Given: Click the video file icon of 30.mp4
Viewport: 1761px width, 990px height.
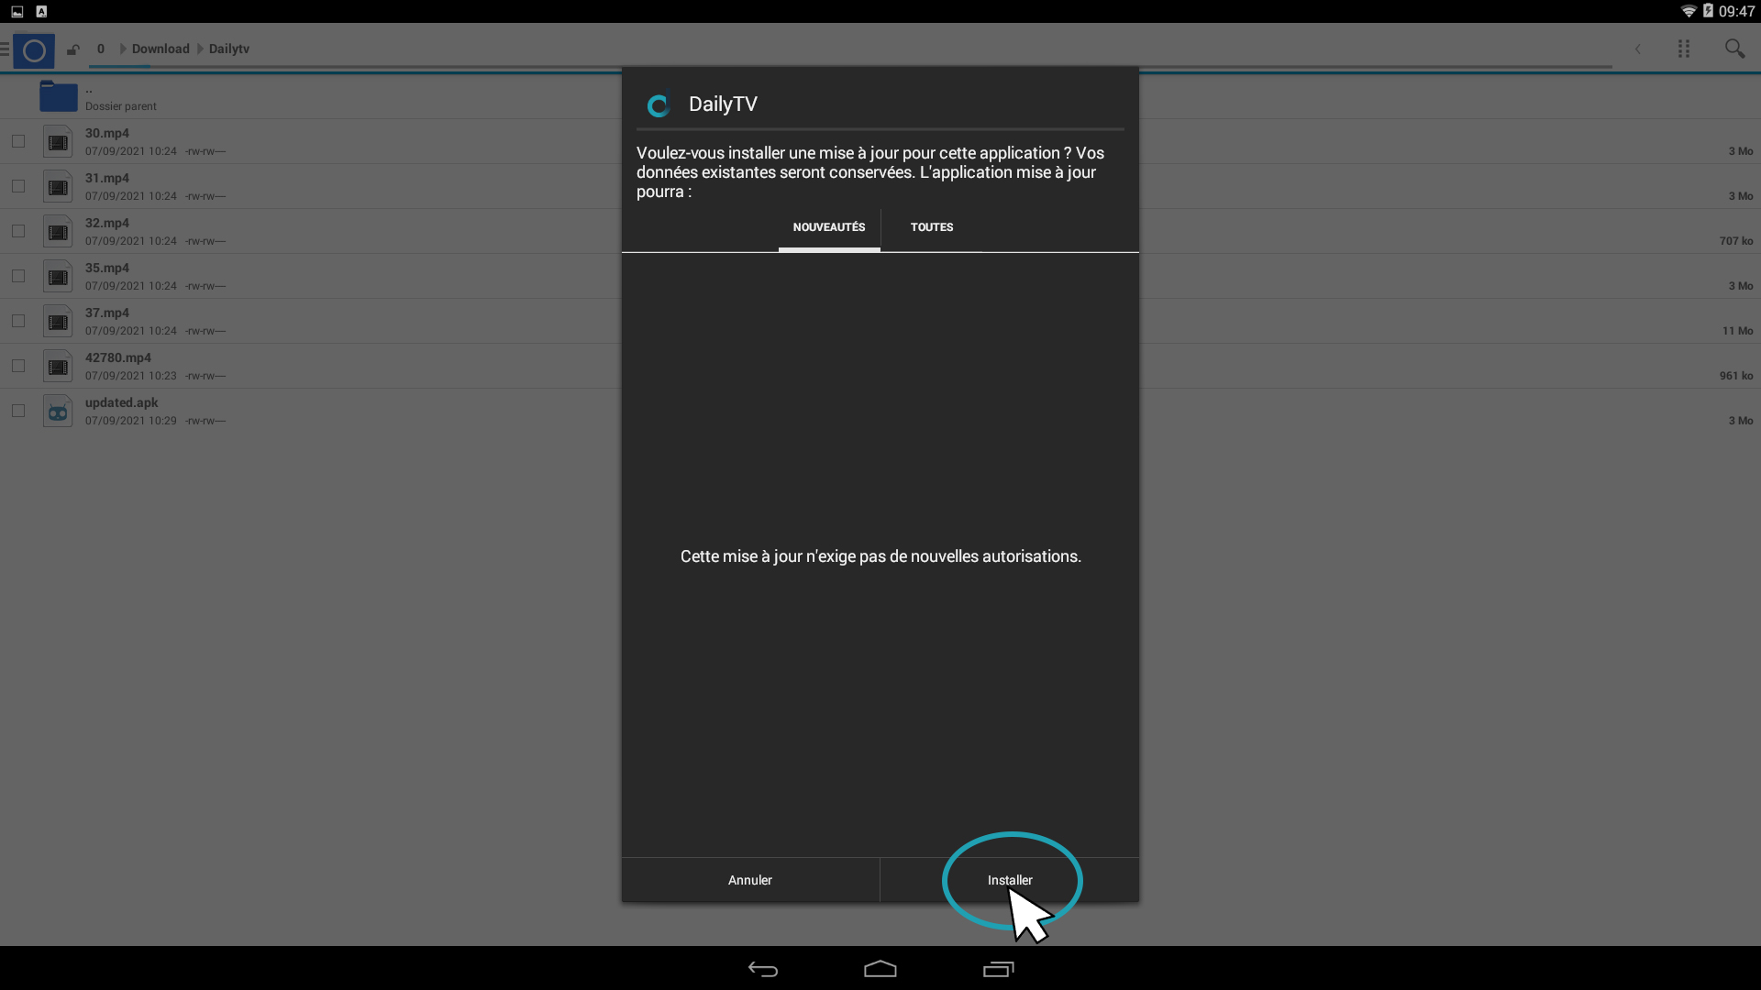Looking at the screenshot, I should click(x=58, y=142).
